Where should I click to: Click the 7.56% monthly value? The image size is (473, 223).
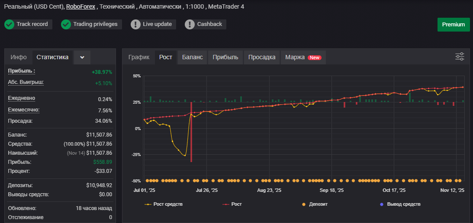click(105, 111)
